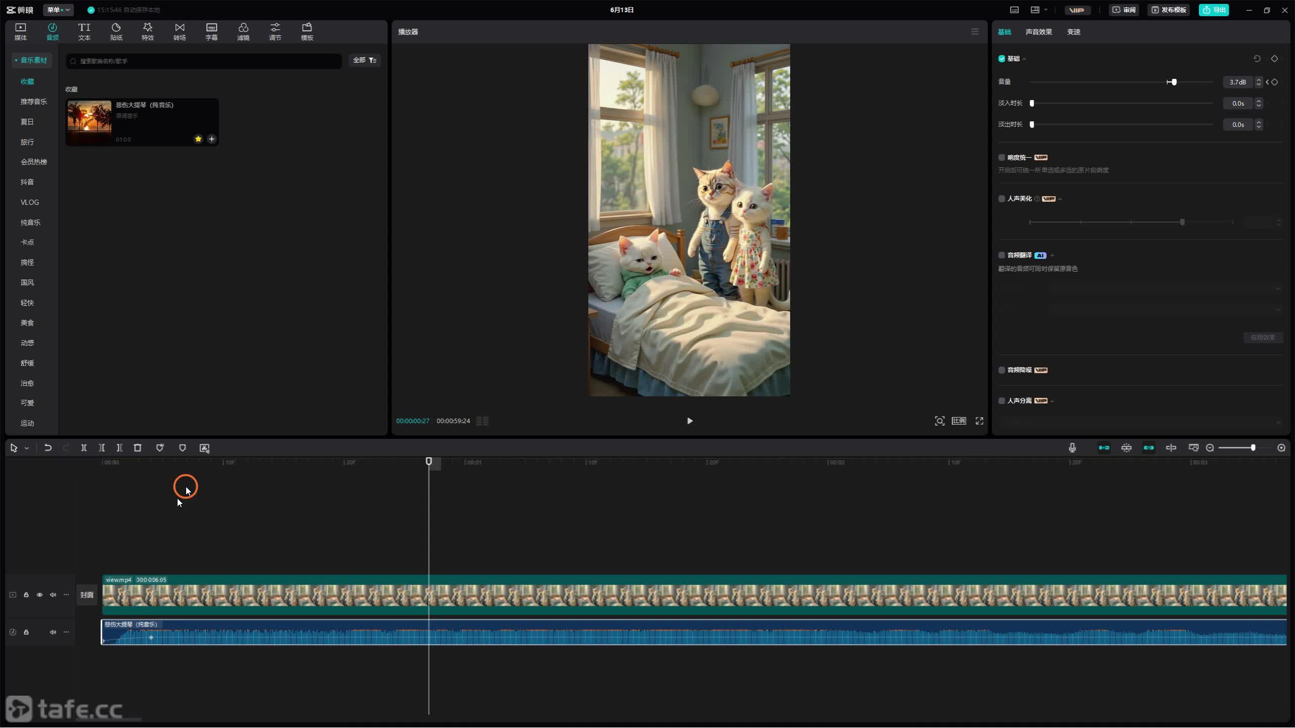Open the 贴纸 stickers panel
Screen dimensions: 1295x728
(x=116, y=31)
